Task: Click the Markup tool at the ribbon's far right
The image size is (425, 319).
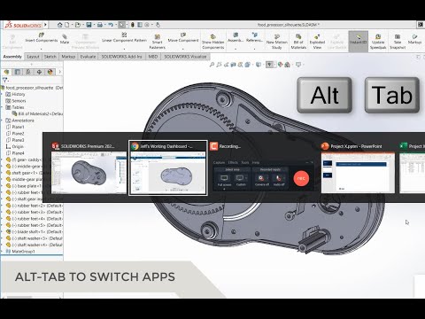Action: [414, 39]
